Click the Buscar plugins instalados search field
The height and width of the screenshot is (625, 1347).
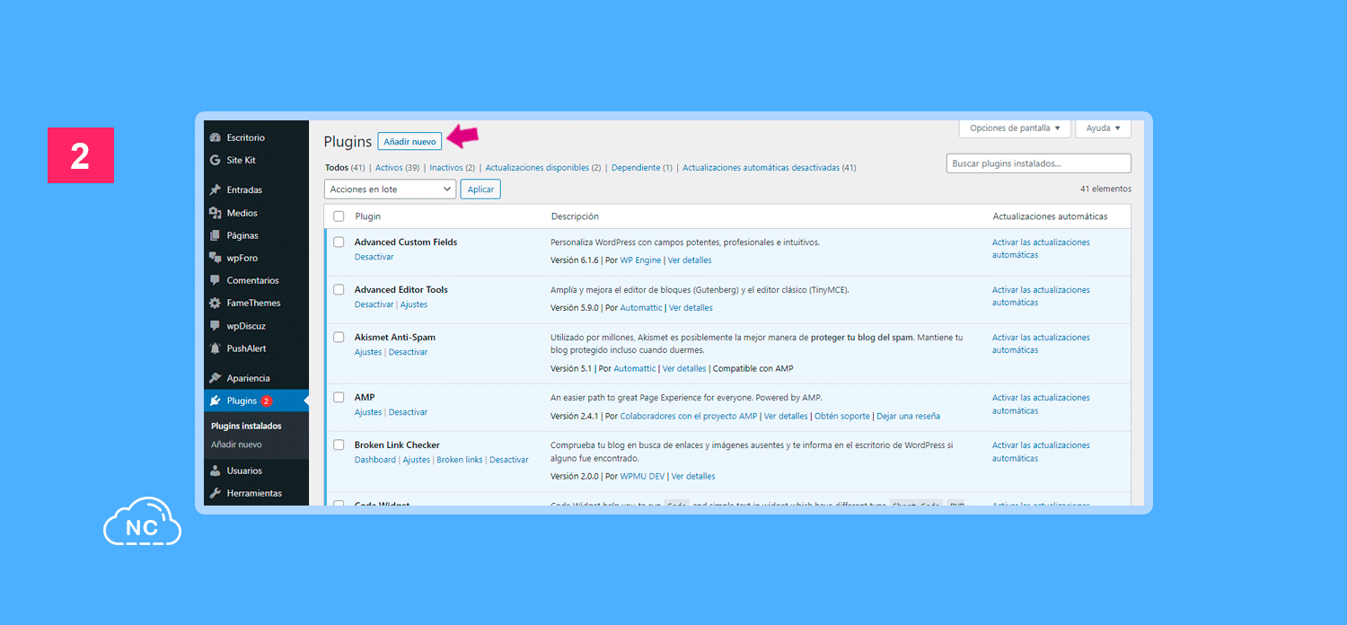point(1038,163)
